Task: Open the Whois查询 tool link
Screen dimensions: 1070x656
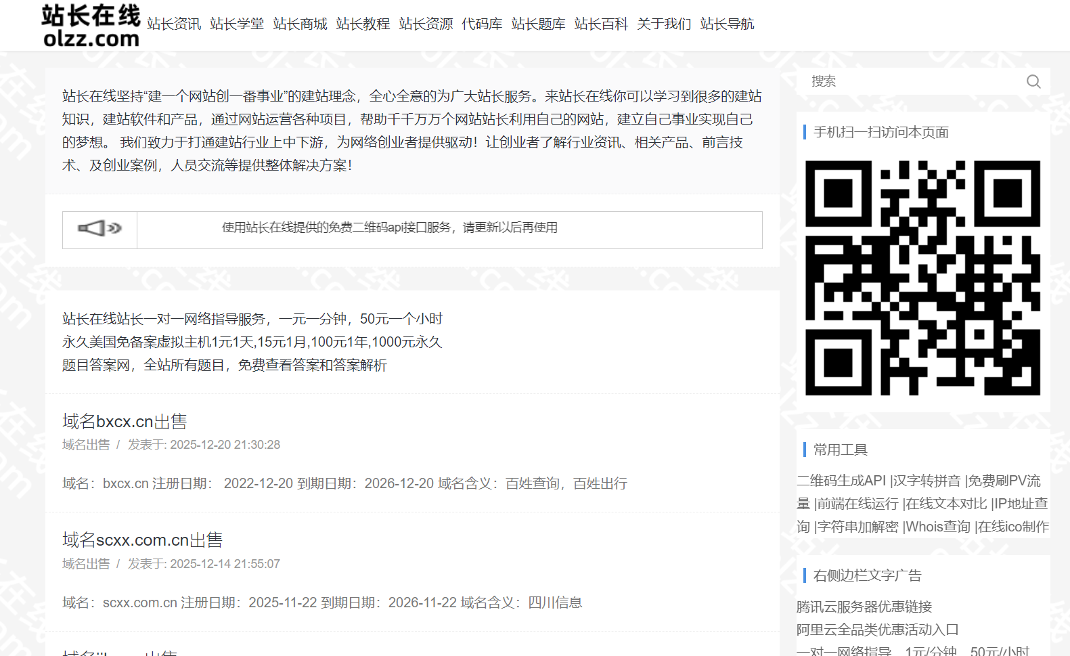Action: [939, 527]
